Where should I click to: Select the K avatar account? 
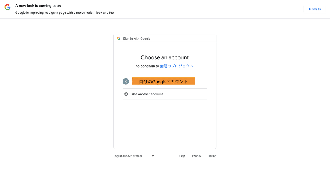pyautogui.click(x=165, y=81)
